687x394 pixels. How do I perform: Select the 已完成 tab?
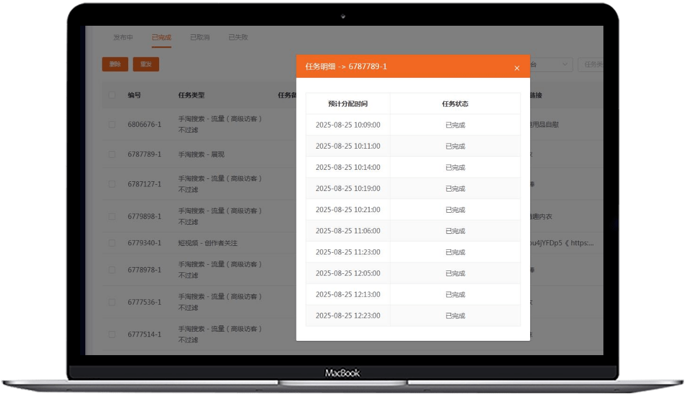161,38
